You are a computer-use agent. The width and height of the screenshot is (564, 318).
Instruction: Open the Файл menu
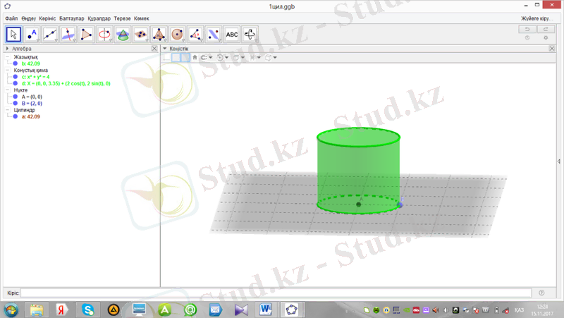coord(11,18)
